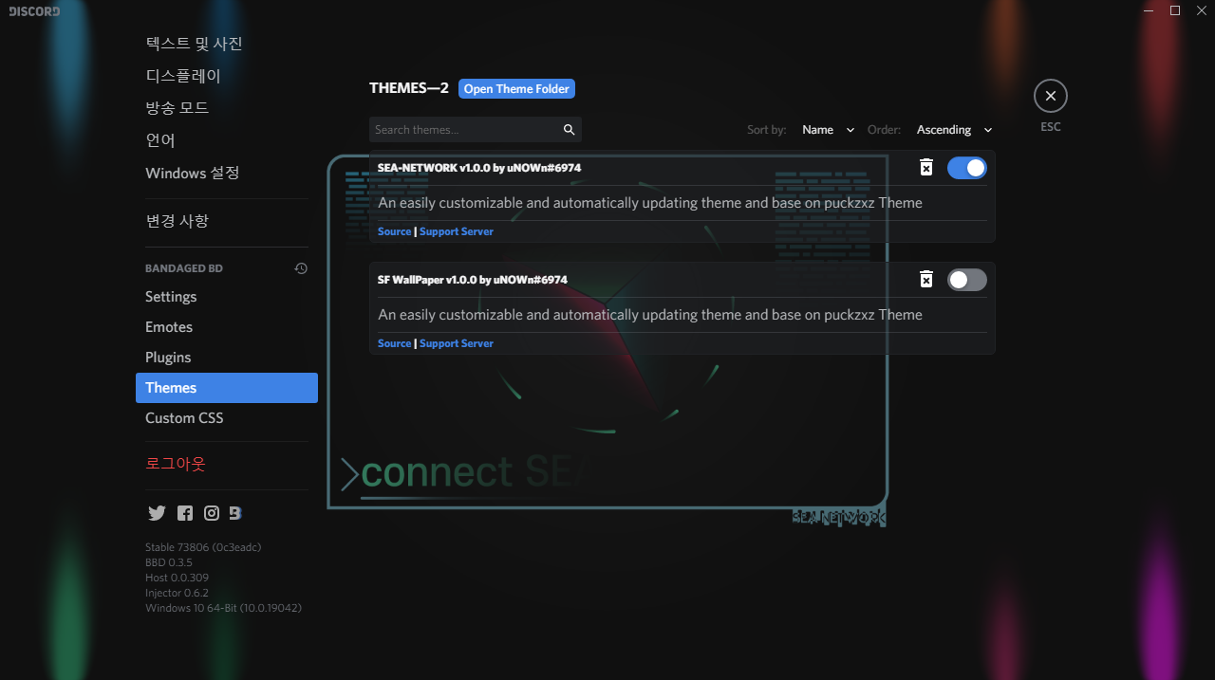The height and width of the screenshot is (680, 1215).
Task: Click the BBD 0.3.5 version text
Action: point(169,562)
